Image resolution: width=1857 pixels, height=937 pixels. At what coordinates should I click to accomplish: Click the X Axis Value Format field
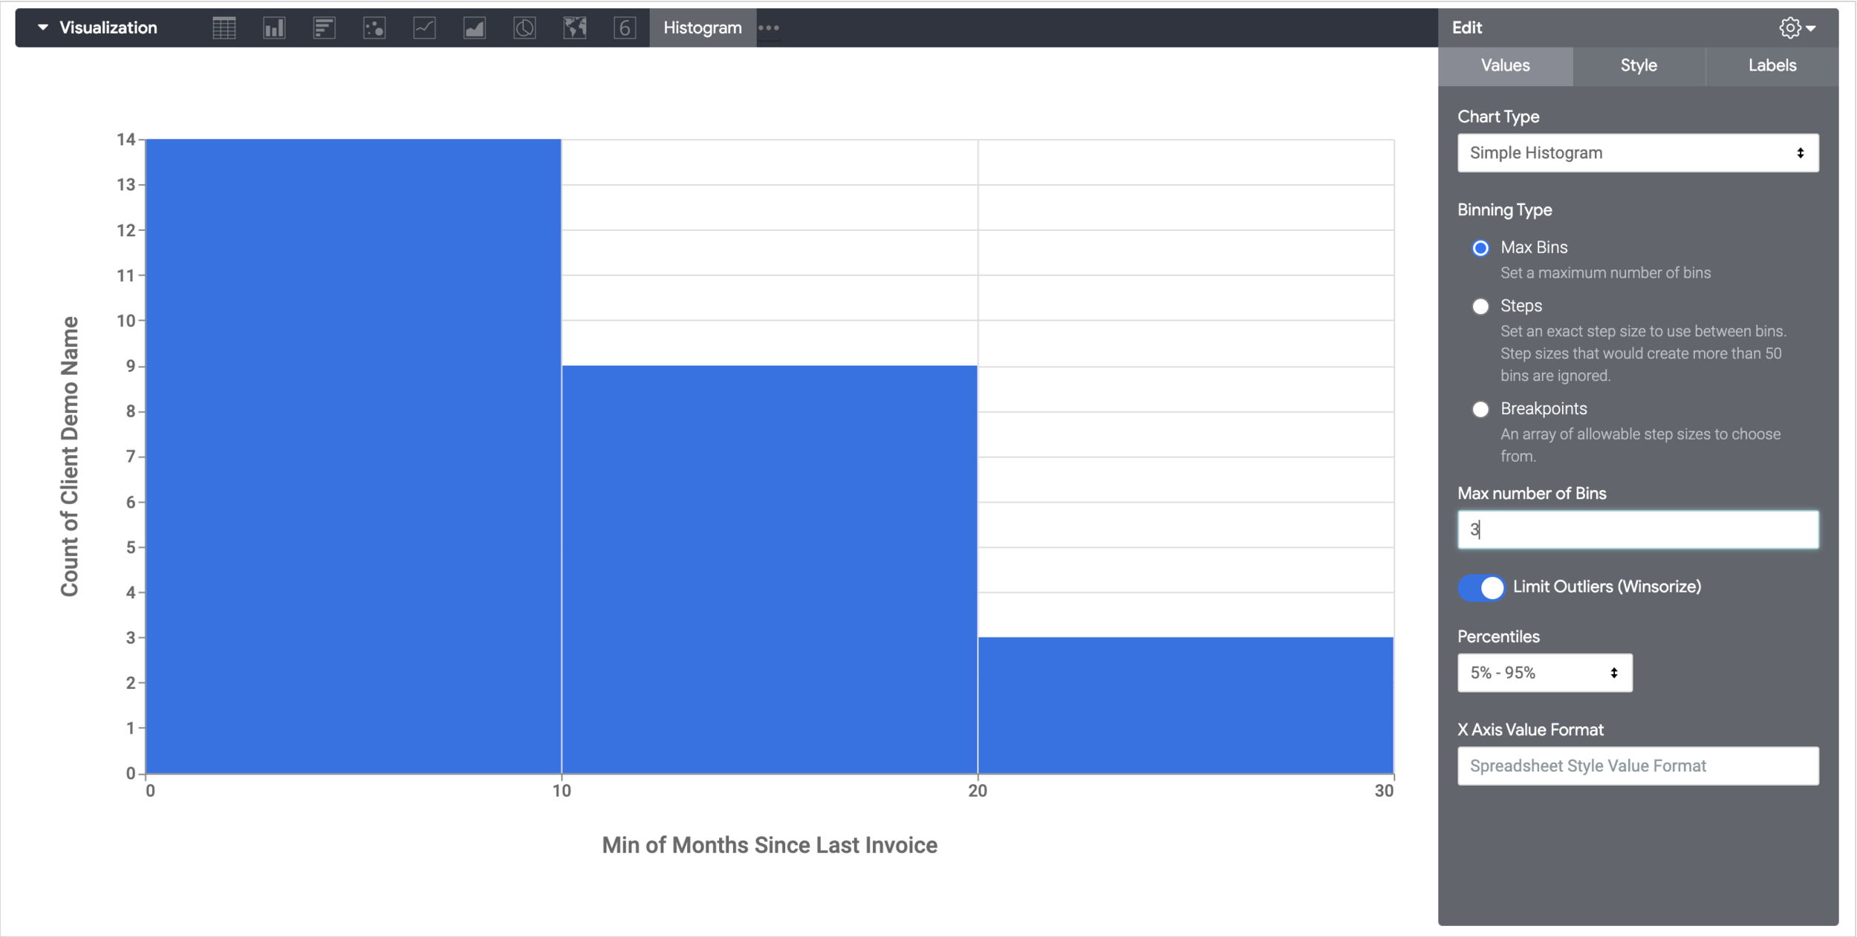(x=1637, y=765)
